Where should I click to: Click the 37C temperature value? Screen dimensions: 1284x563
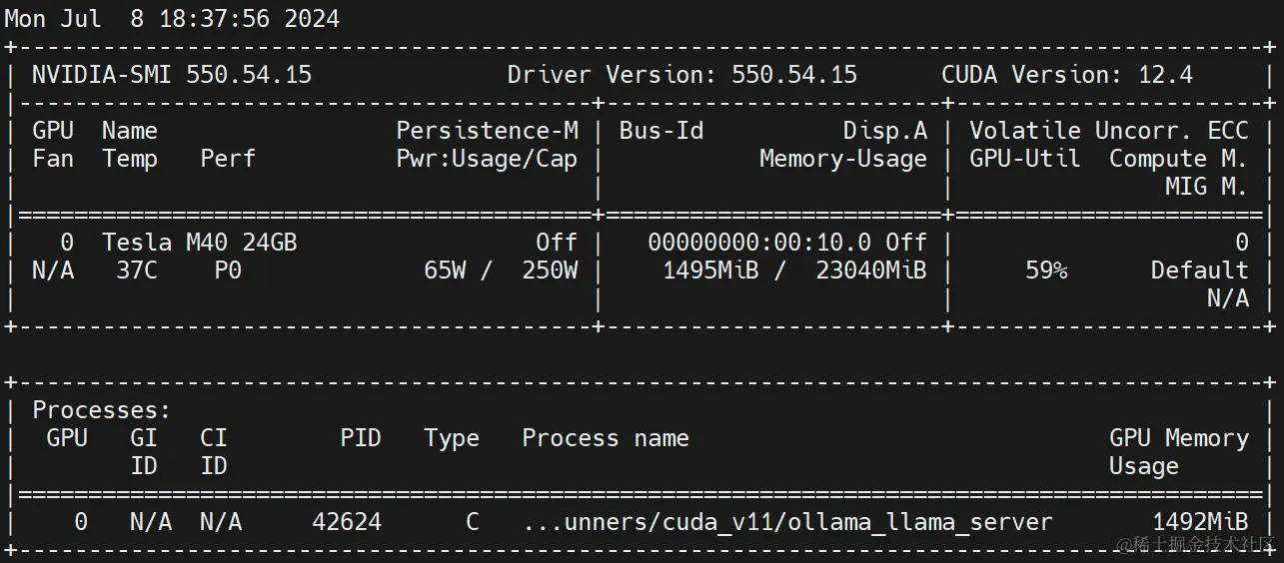[137, 271]
